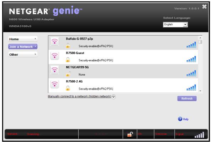Screen dimensions: 211x142
Task: Click security text None under NETGEAR99-5G
Action: pos(82,75)
